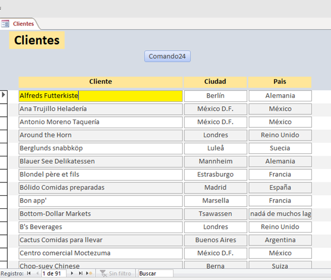Switch to the Clientes tab
The image size is (331, 280).
[23, 24]
